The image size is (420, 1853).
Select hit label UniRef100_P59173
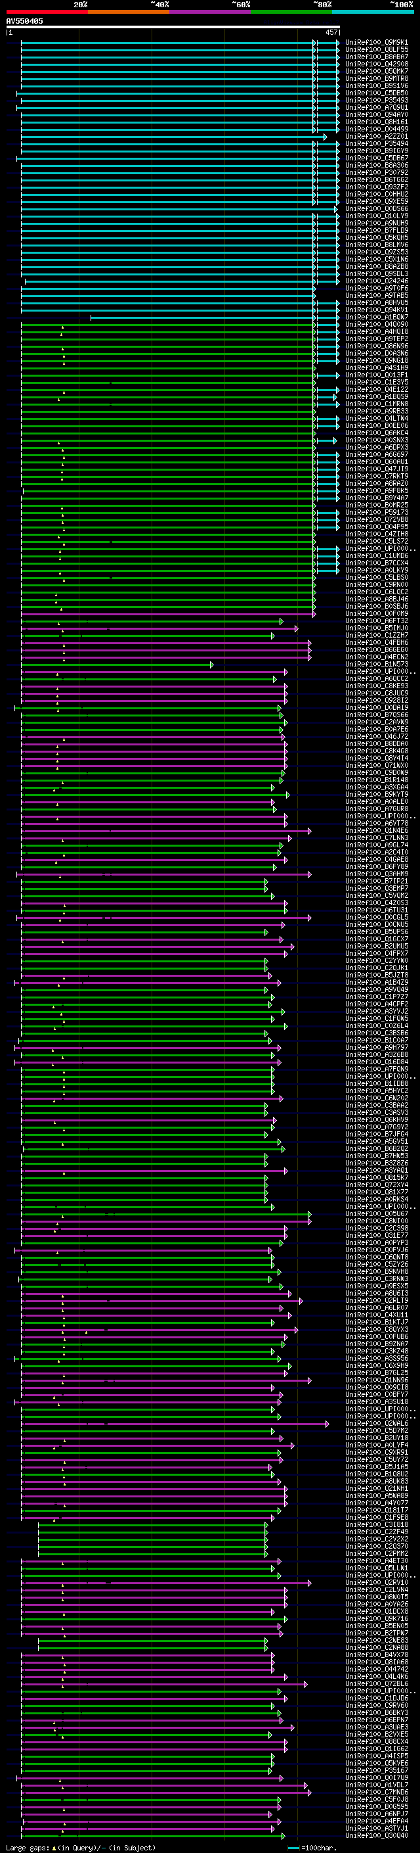pos(376,512)
